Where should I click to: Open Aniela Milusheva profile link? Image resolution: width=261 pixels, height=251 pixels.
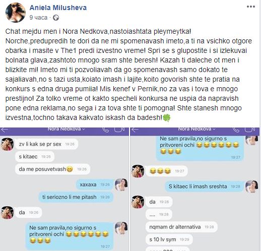point(58,8)
